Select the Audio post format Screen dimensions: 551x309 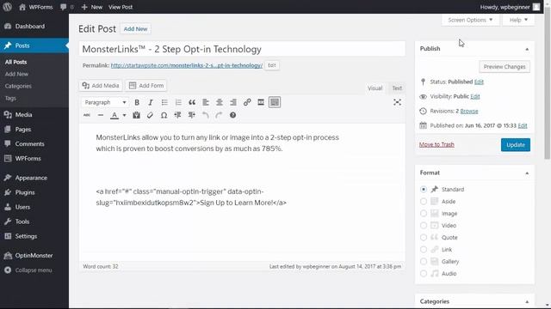424,274
